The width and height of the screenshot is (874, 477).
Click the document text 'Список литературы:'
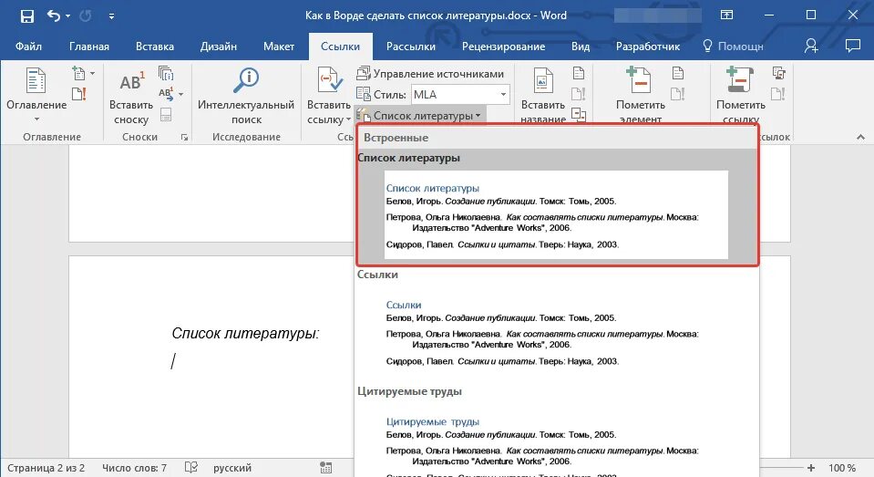pos(245,333)
